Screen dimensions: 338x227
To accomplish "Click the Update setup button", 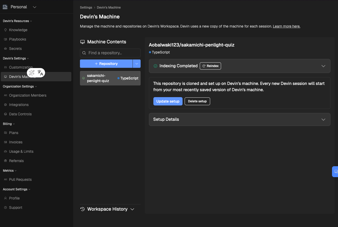I will (168, 101).
